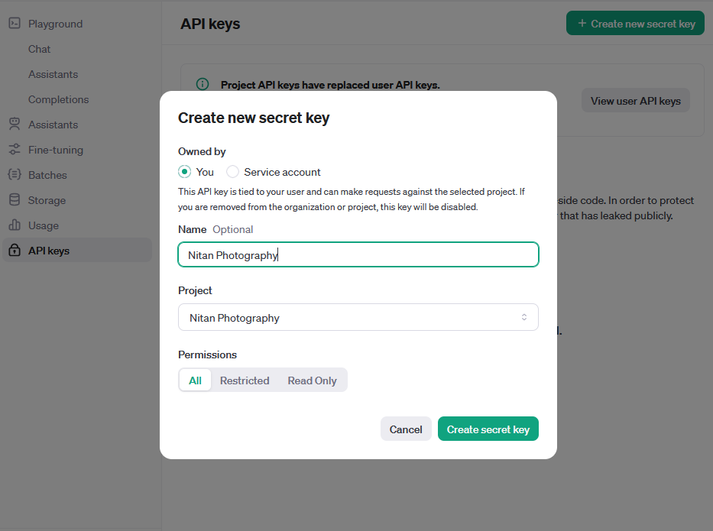The image size is (713, 531).
Task: Set permissions to Read Only
Action: [x=312, y=380]
